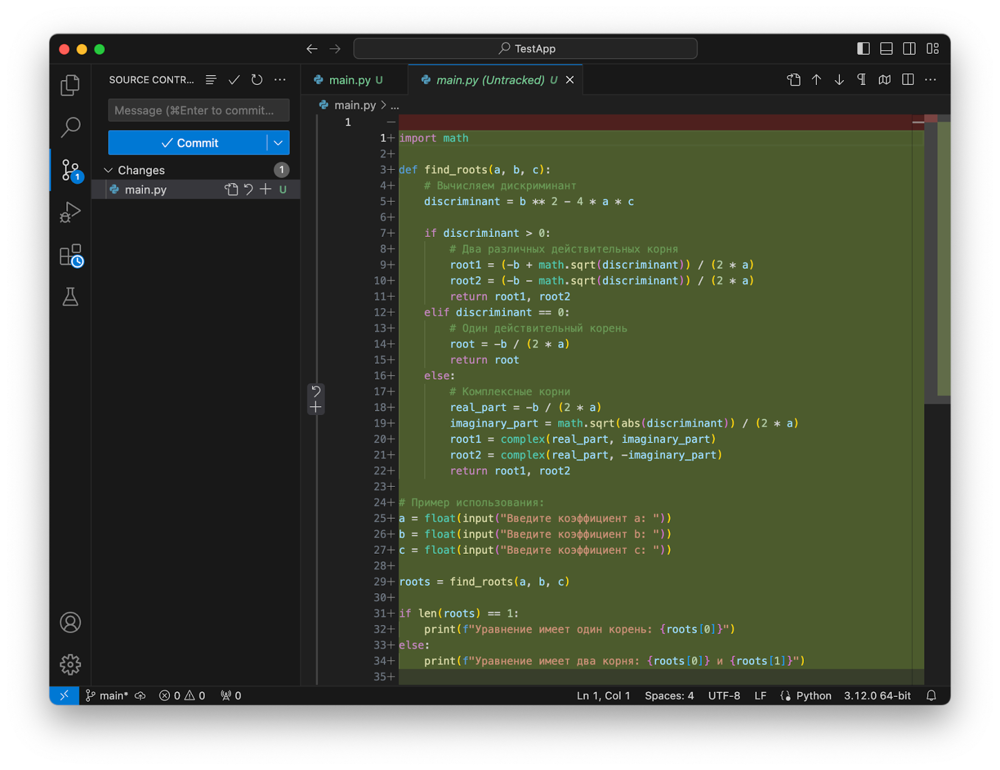Click 'import math' code line
Screen dimensions: 1000x770
coord(434,138)
